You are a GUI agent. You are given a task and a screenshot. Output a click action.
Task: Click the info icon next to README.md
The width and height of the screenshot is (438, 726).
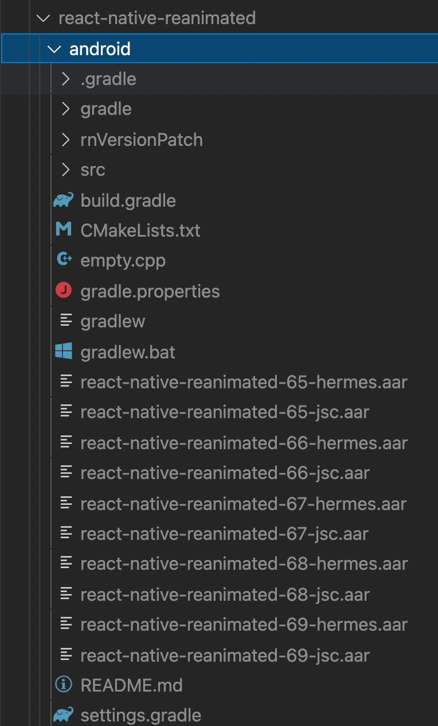pos(65,684)
